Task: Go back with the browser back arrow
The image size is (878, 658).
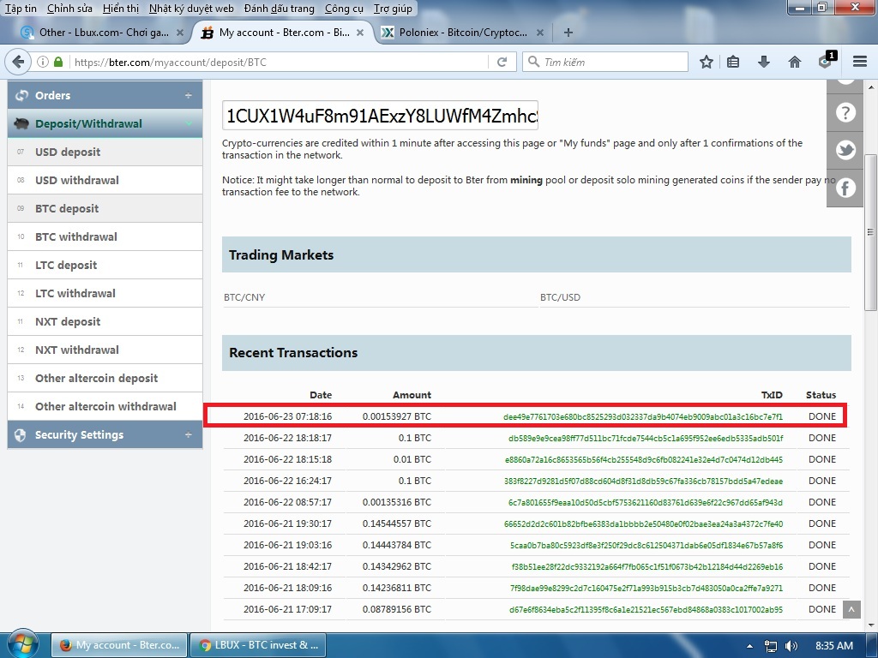Action: (18, 62)
